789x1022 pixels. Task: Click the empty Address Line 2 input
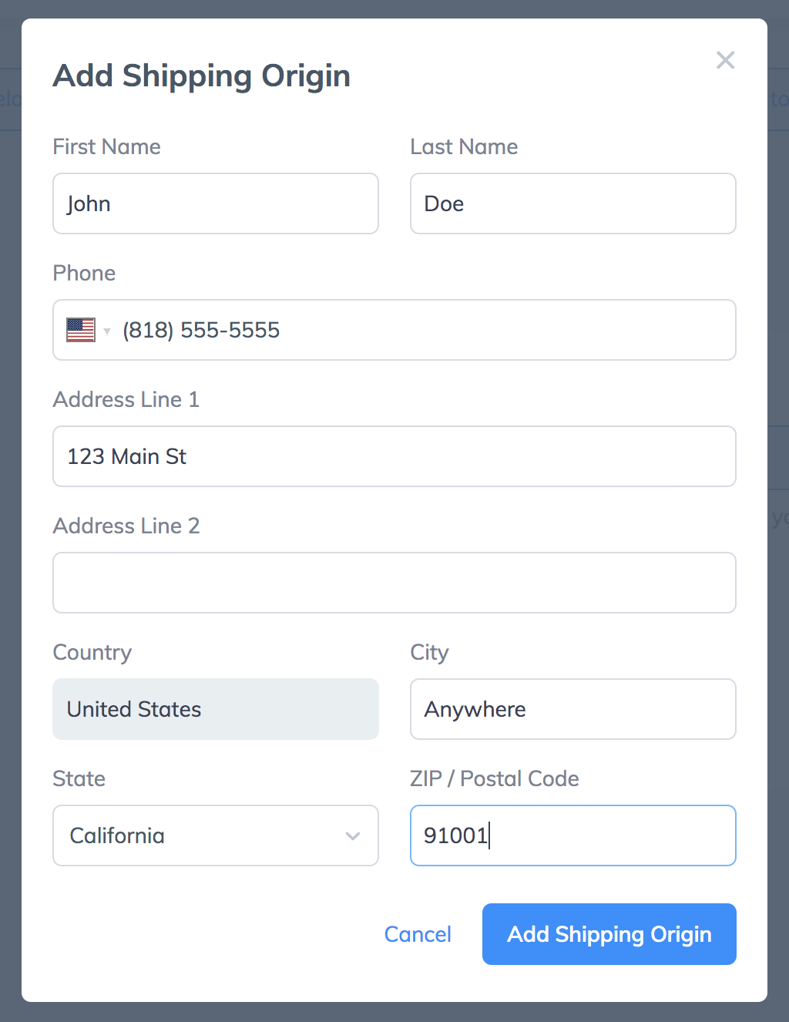pyautogui.click(x=394, y=583)
